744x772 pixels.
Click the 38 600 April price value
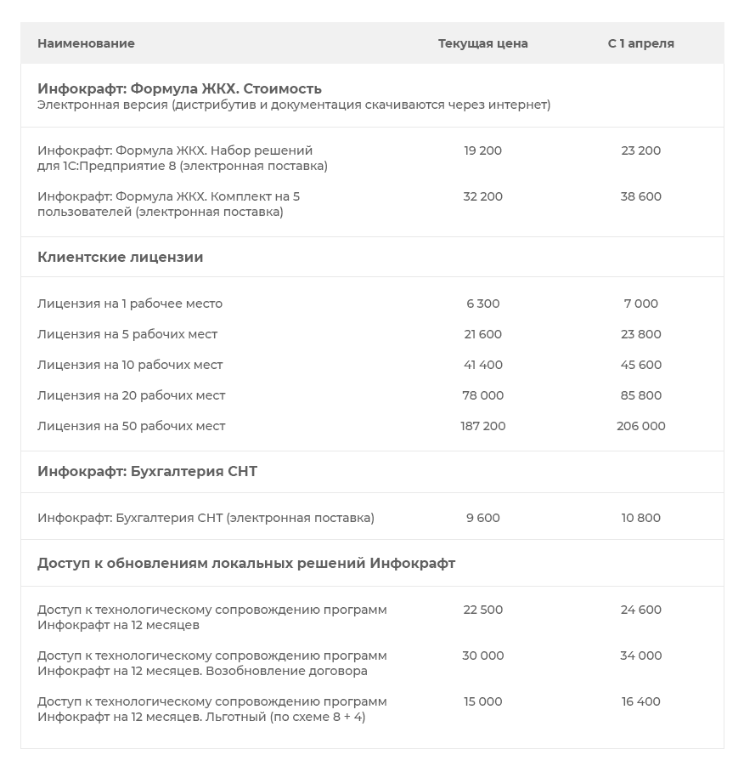(640, 196)
